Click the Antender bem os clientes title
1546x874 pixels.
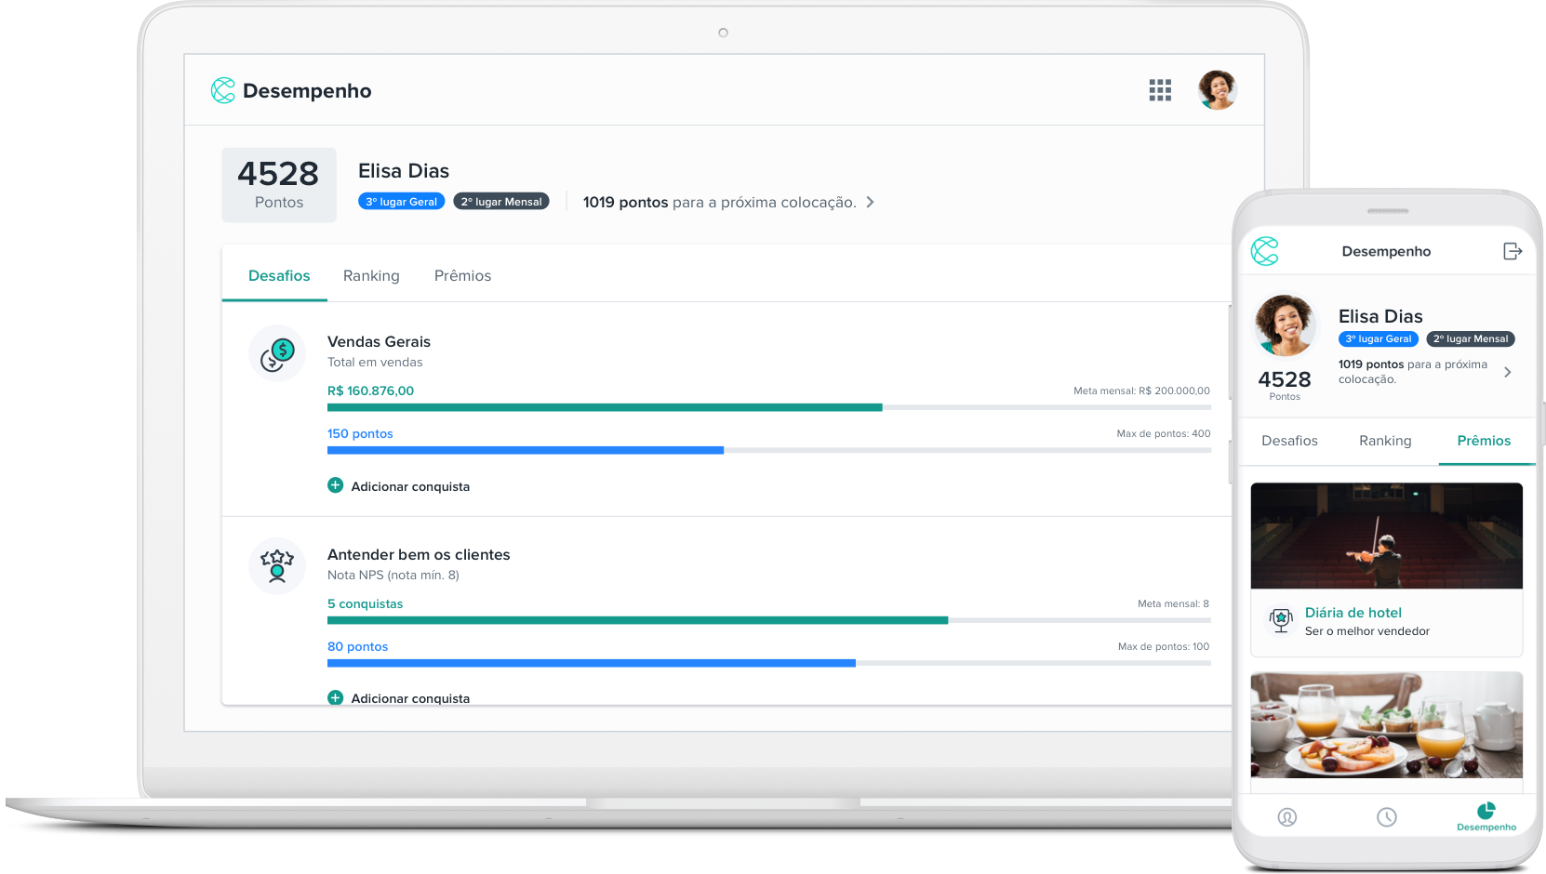point(419,554)
